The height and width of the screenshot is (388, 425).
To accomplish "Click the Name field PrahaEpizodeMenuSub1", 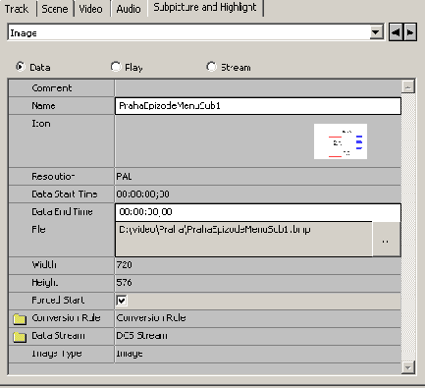I will click(258, 106).
